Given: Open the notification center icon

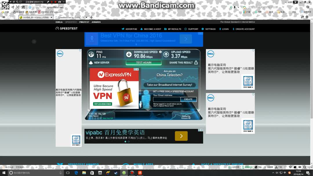Looking at the screenshot, I should point(308,173).
